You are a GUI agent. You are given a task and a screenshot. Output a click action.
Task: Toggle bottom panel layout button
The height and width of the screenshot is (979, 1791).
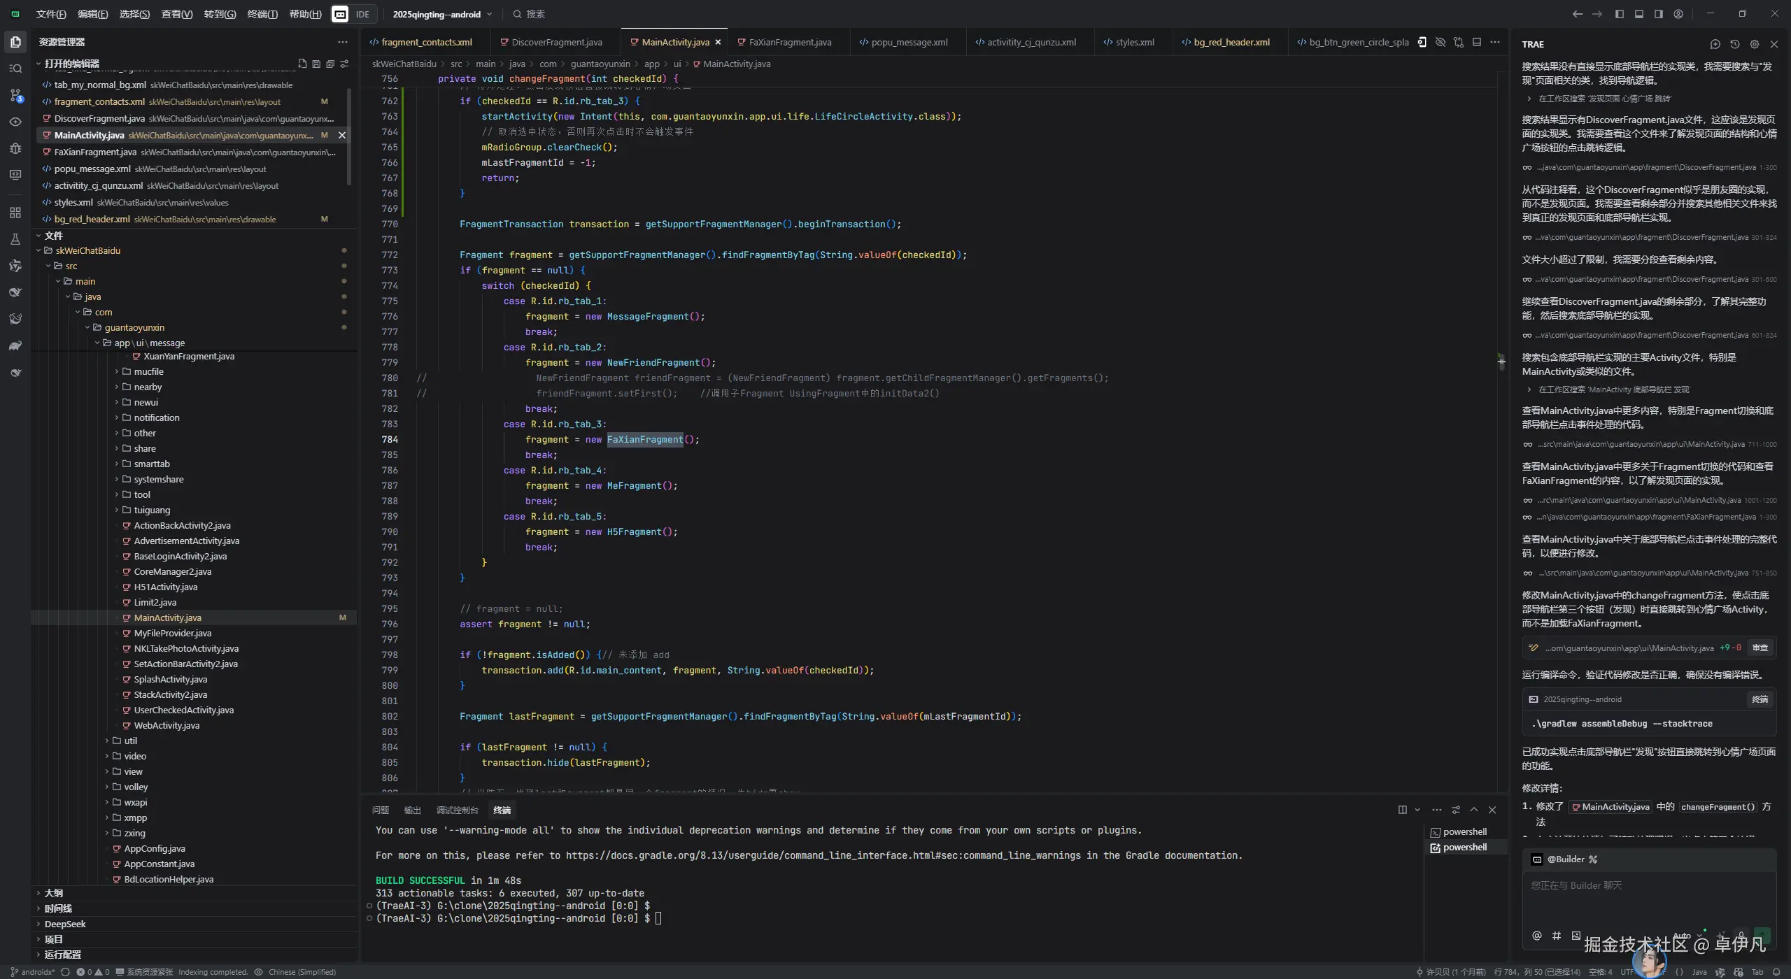[1638, 14]
